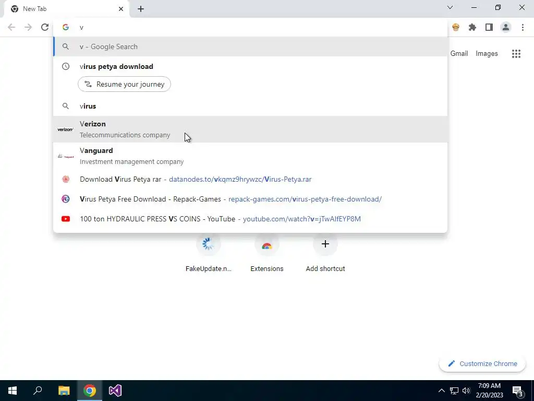Image resolution: width=534 pixels, height=401 pixels.
Task: Click the Customize Chrome button
Action: coord(482,364)
